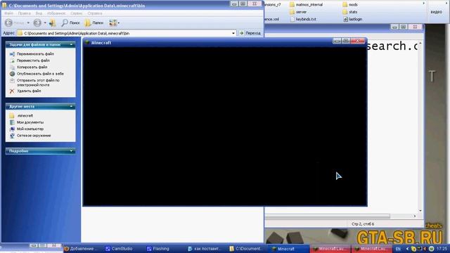Viewport: 450px width, 253px height.
Task: Click the Go (Переход) button
Action: click(250, 33)
